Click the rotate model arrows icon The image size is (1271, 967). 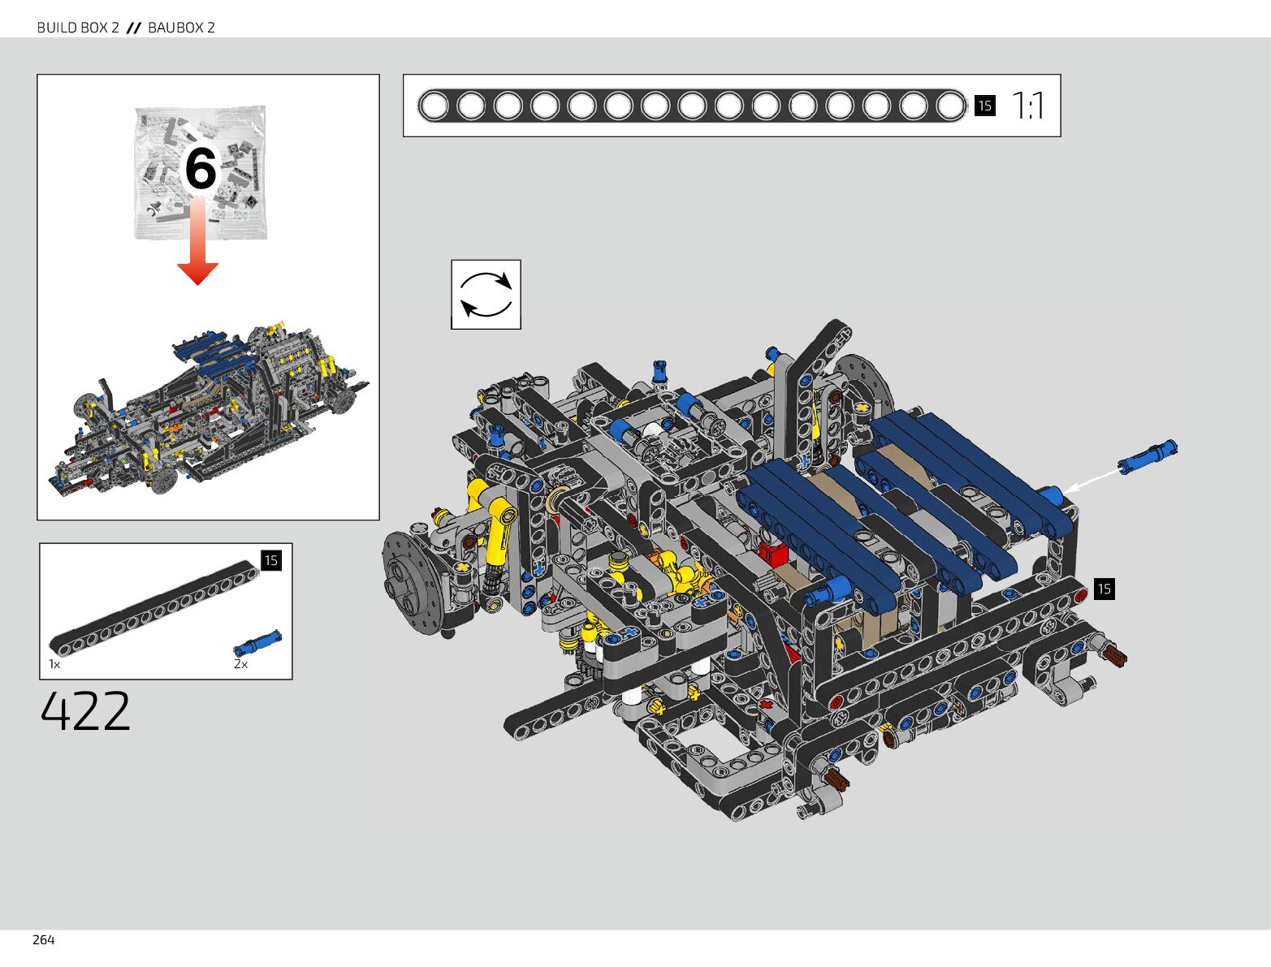(x=486, y=295)
